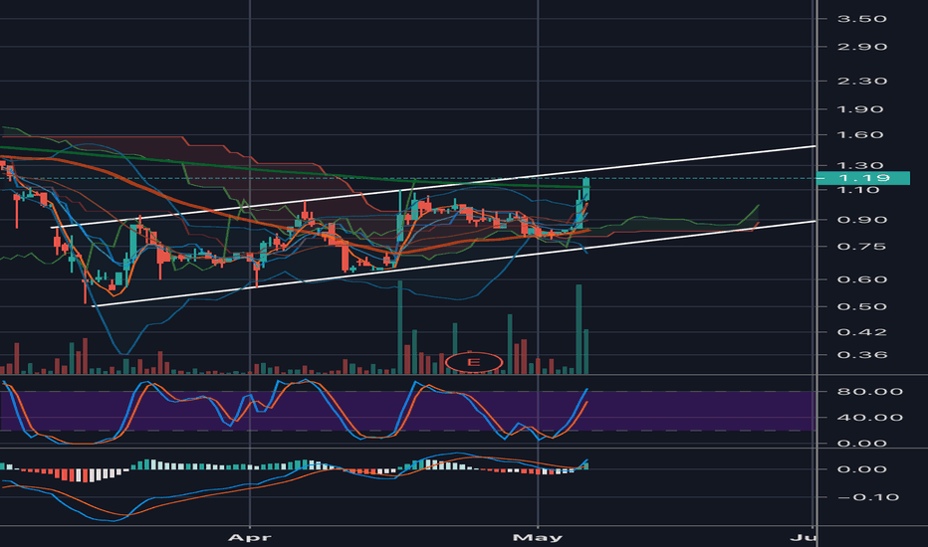Click the May date label on time axis
This screenshot has width=928, height=547.
(x=538, y=537)
